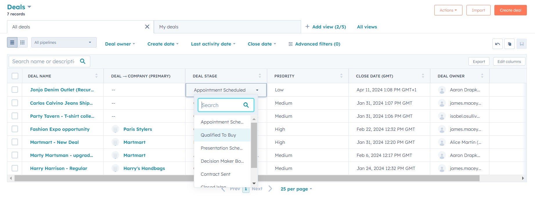535x203 pixels.
Task: Open the All views link
Action: pos(367,27)
